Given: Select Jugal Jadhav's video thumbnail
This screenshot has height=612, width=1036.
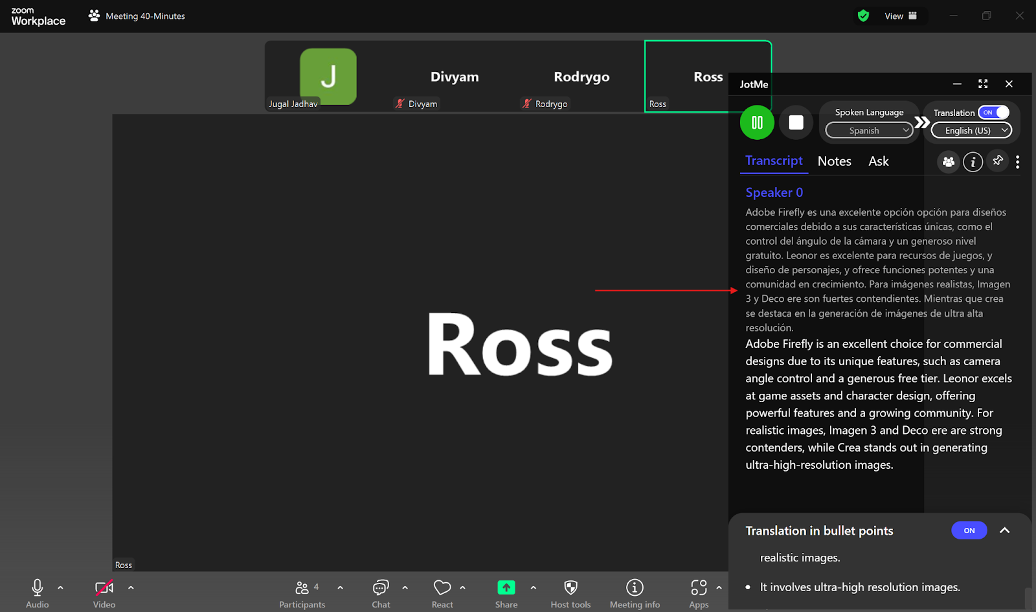Looking at the screenshot, I should [x=328, y=76].
